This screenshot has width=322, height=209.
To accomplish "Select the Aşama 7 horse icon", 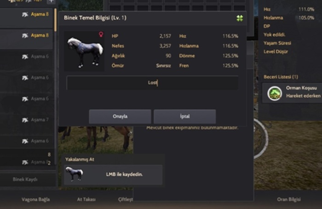I will (x=25, y=120).
